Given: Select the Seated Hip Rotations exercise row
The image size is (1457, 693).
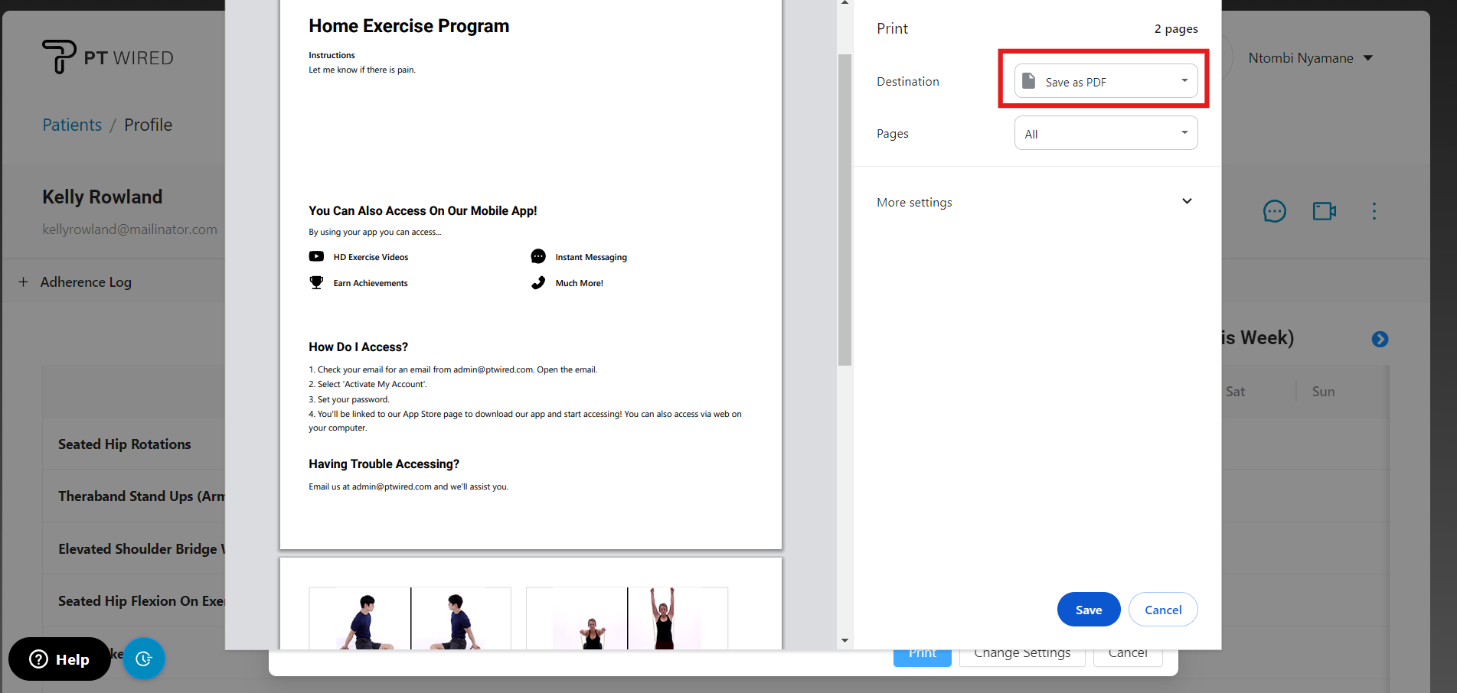Looking at the screenshot, I should [x=125, y=444].
